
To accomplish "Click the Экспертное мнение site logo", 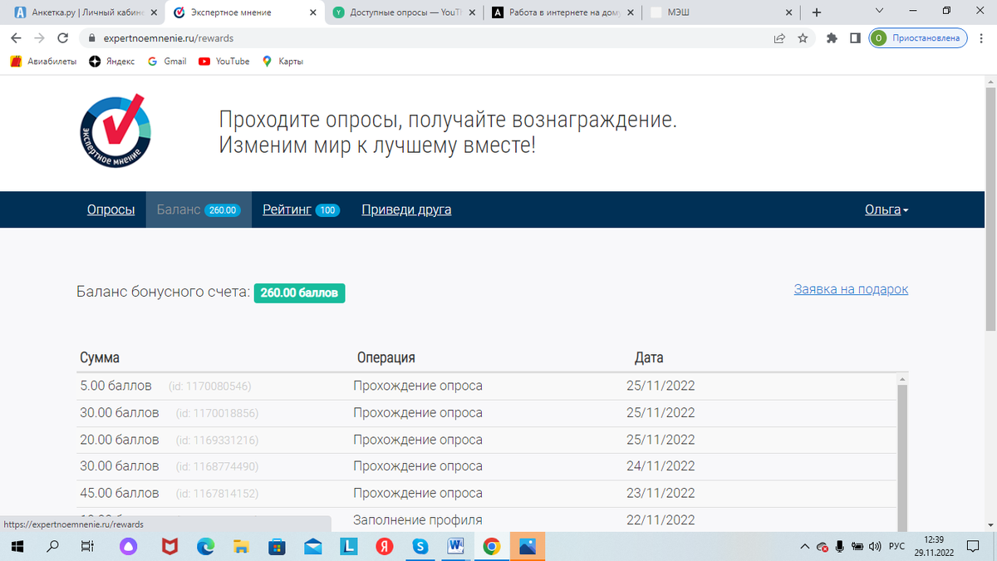I will [x=115, y=130].
